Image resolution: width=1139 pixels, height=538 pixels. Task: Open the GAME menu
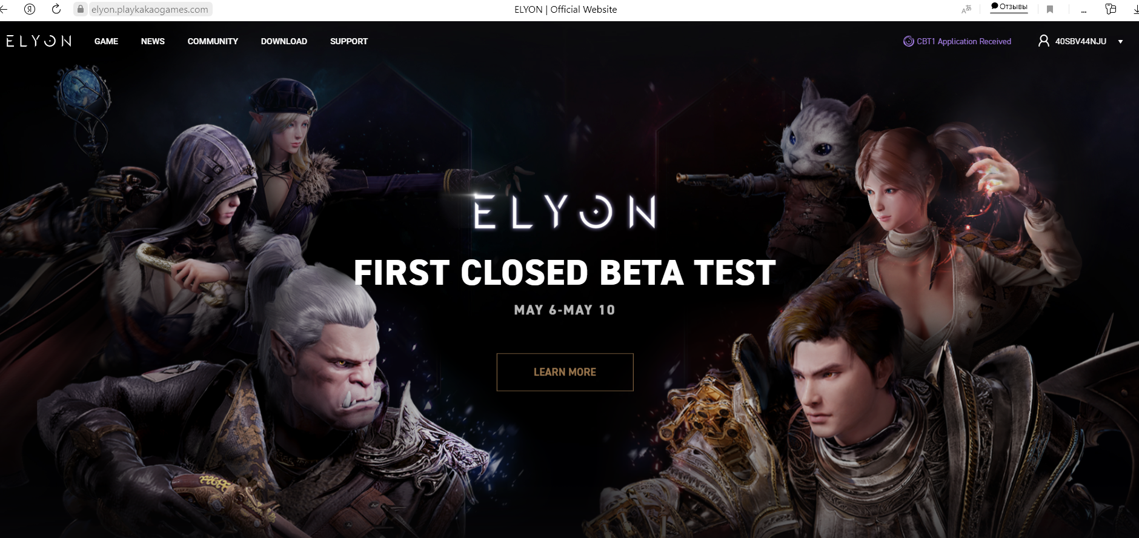(x=106, y=41)
